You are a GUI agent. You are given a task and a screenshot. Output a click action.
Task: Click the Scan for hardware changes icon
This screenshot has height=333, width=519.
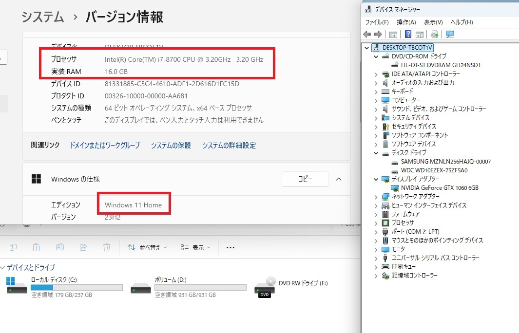pyautogui.click(x=449, y=34)
